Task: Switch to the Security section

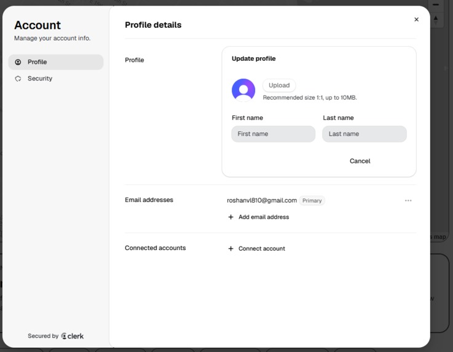Action: pos(56,79)
